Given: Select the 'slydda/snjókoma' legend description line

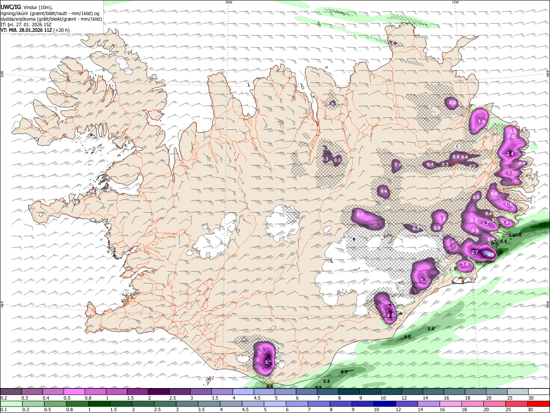Looking at the screenshot, I should click(51, 19).
